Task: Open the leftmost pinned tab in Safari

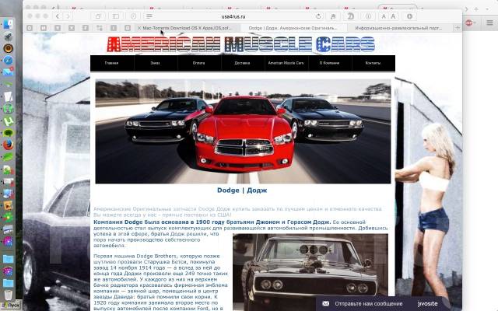Action: (x=30, y=28)
